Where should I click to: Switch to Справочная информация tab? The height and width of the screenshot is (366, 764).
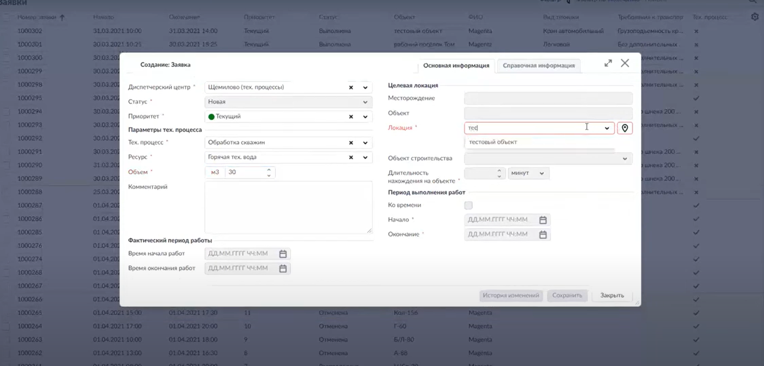point(538,66)
